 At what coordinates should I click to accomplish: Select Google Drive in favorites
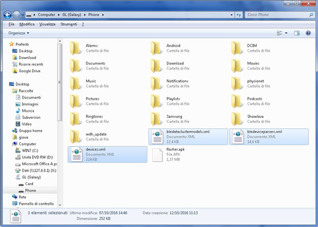30,71
